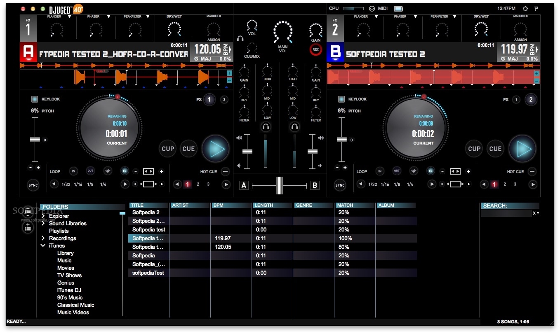The image size is (560, 334).
Task: Click the search input field
Action: pos(506,213)
